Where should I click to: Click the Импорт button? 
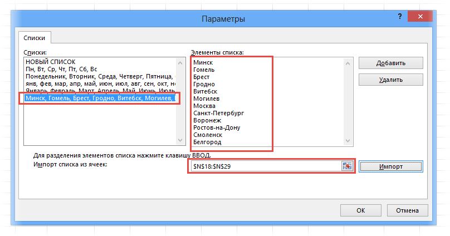tap(391, 166)
